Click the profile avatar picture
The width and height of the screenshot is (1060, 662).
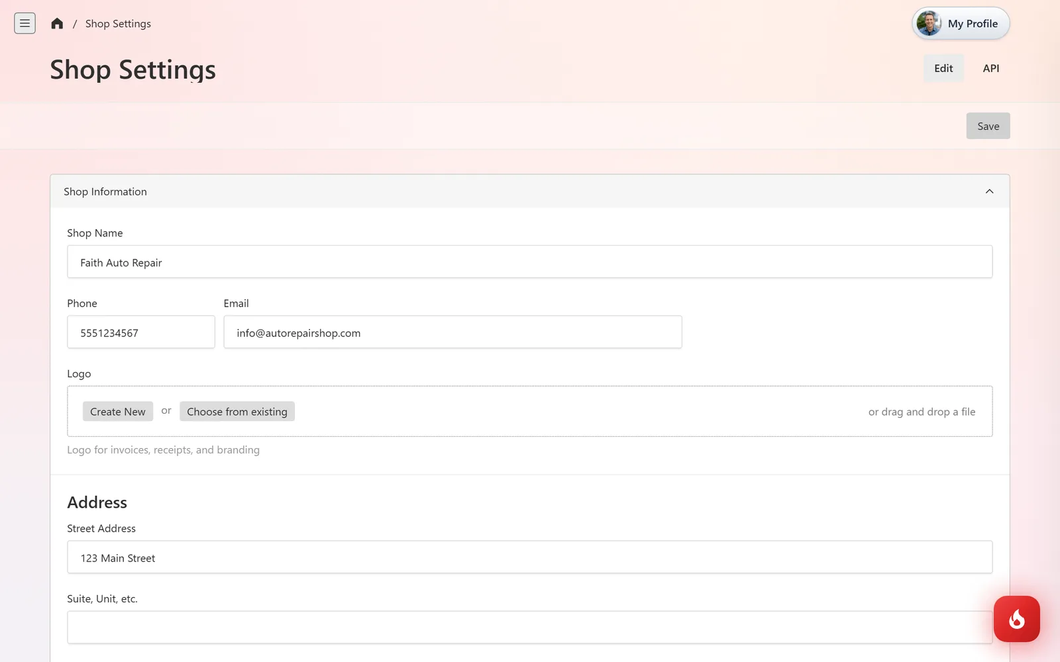[x=929, y=23]
